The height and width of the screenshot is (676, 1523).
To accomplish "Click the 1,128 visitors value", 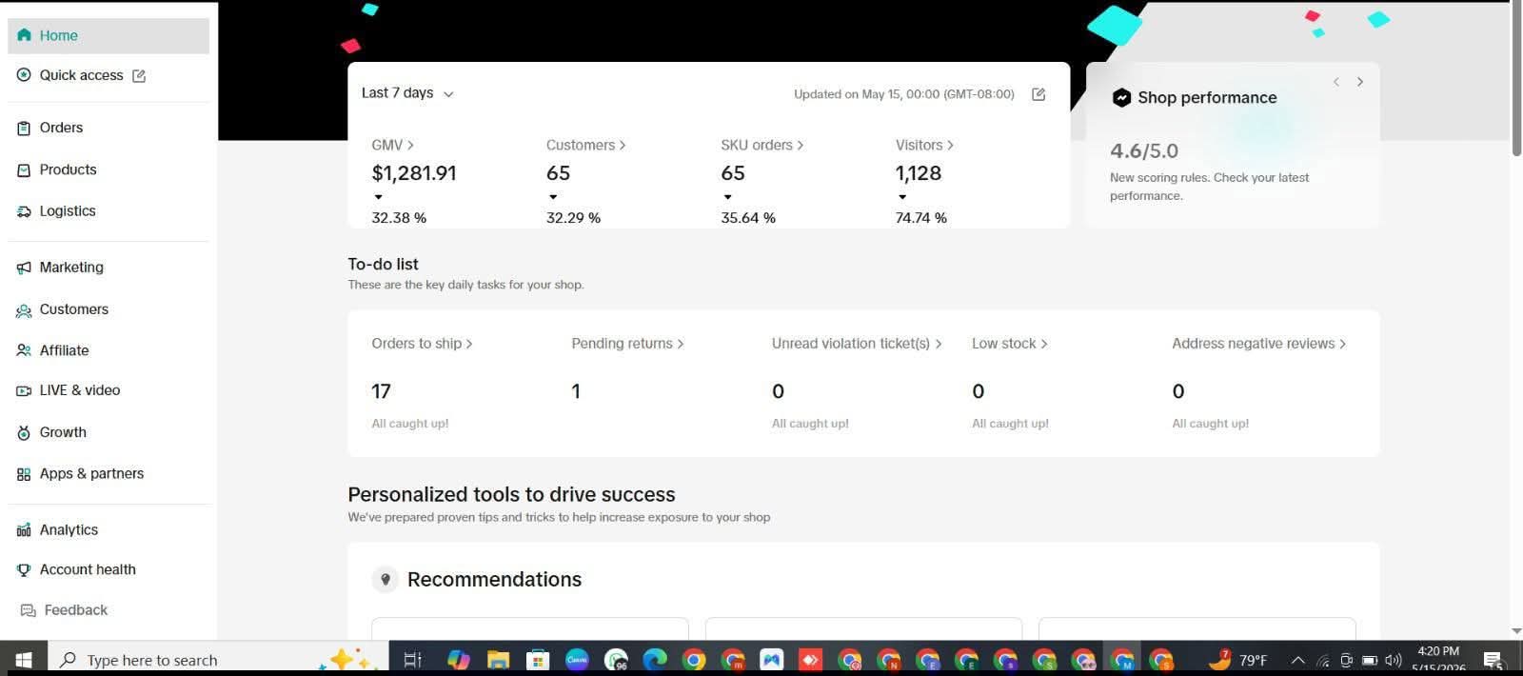I will coord(919,173).
